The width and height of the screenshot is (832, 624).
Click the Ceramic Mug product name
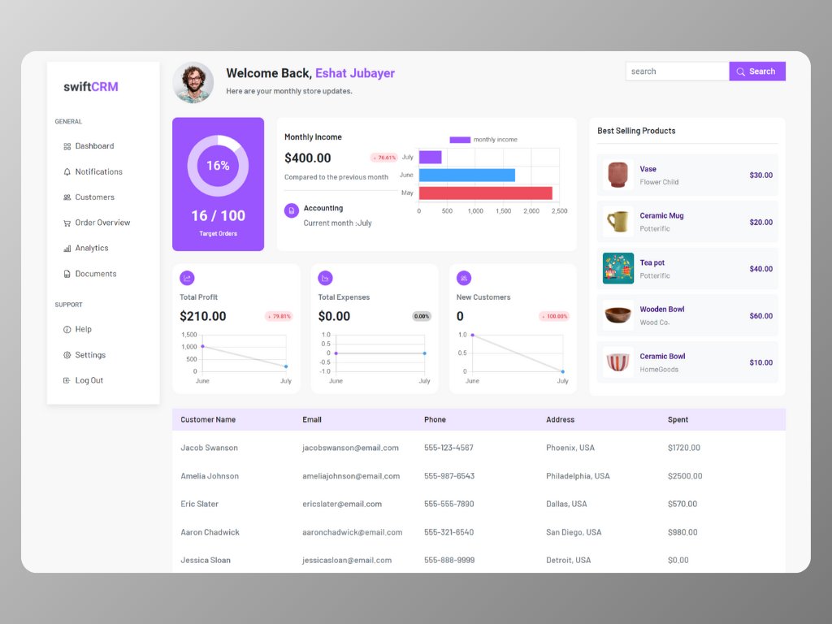tap(661, 216)
